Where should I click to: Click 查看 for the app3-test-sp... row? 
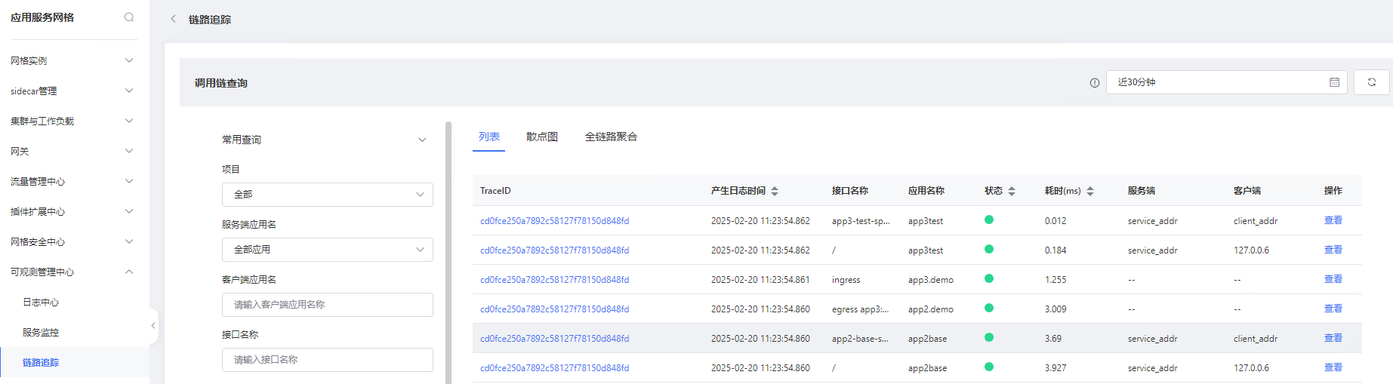(x=1333, y=220)
